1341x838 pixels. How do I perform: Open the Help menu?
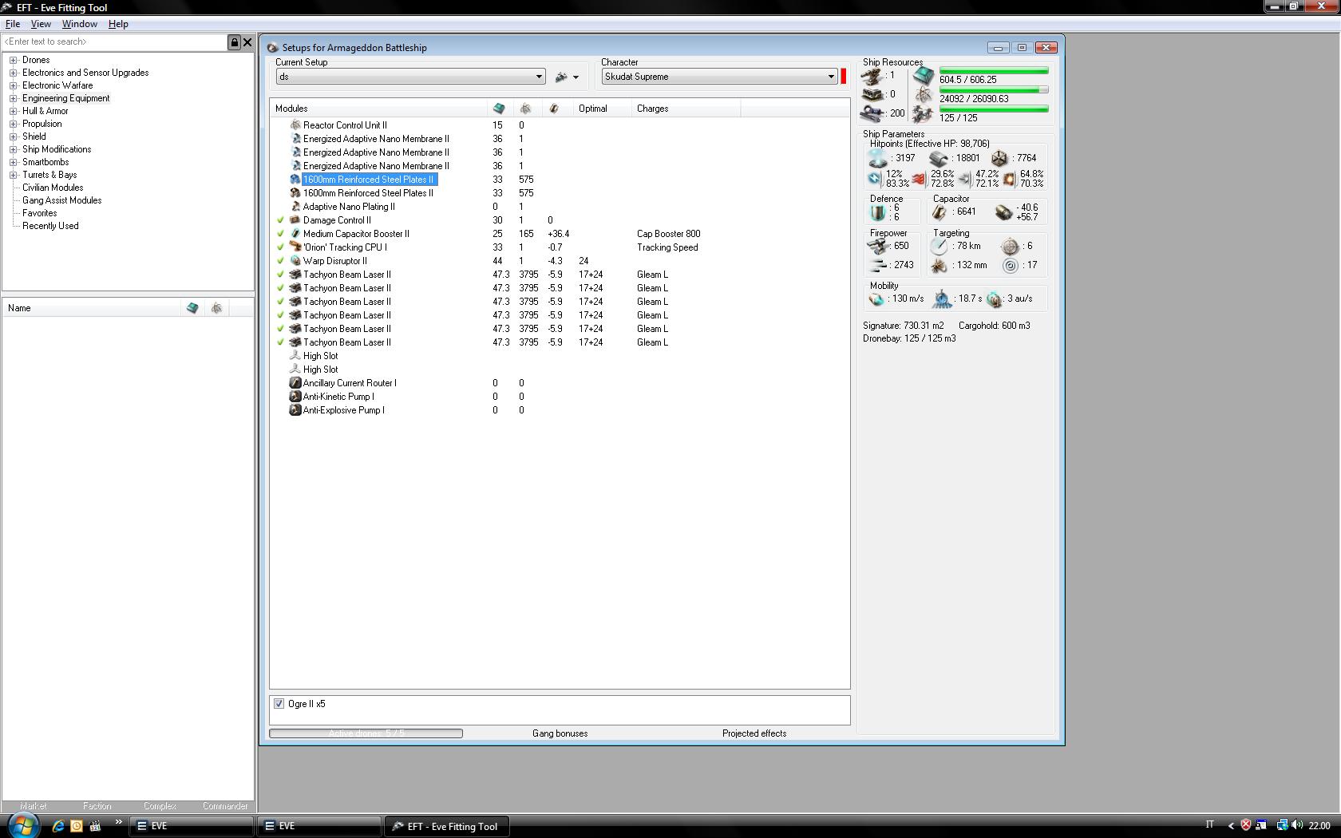click(x=118, y=24)
